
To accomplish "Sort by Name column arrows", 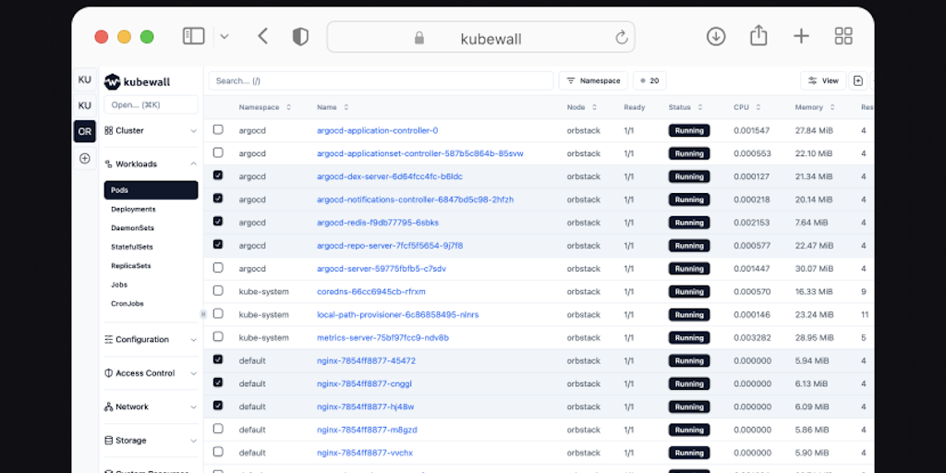I will coord(346,107).
